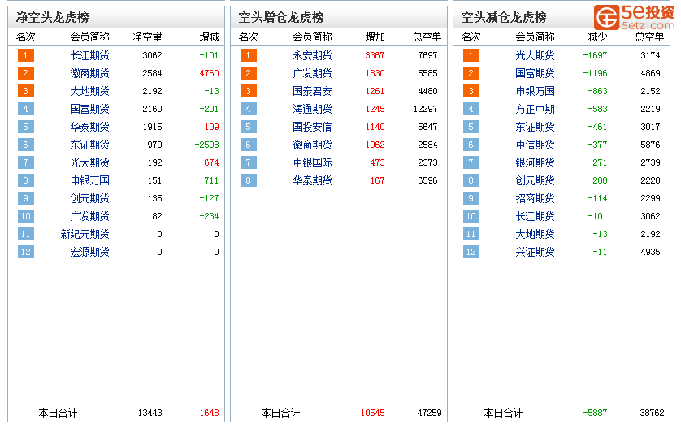Click 华泰期货 in the 空头增仓龙虎榜 table
Viewport: 681px width, 433px height.
[312, 180]
